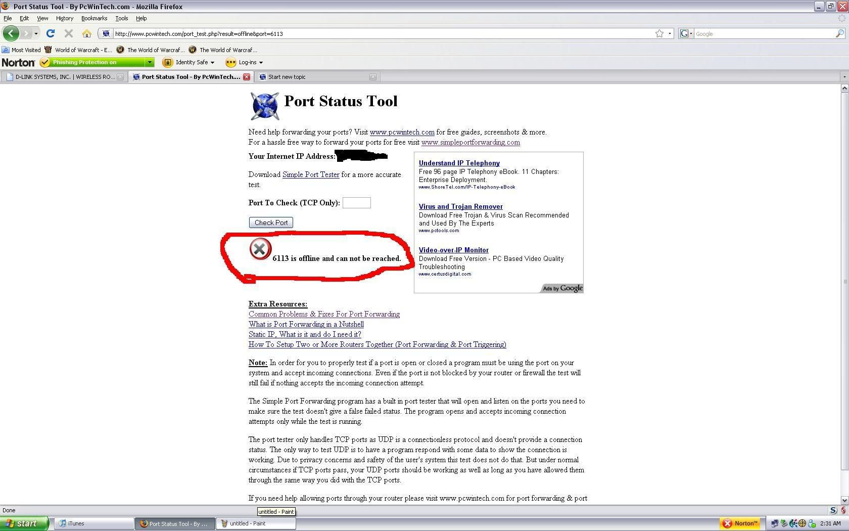
Task: Click the Check Port button
Action: pos(271,223)
